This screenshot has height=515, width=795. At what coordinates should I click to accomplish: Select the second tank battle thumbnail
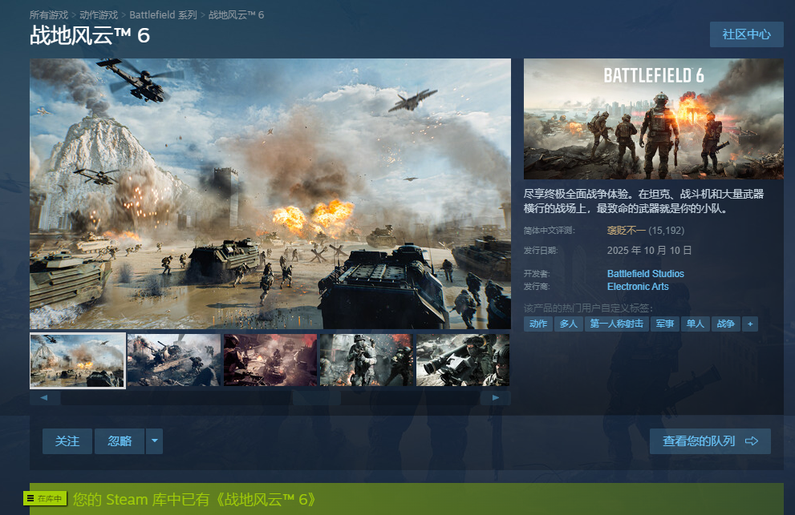point(174,360)
